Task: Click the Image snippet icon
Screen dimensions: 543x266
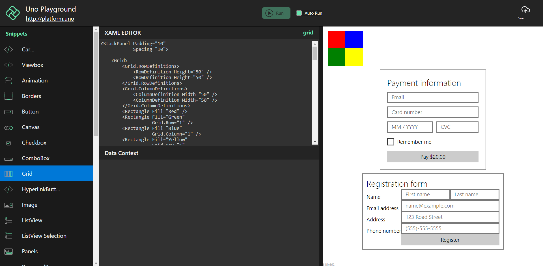Action: pyautogui.click(x=8, y=205)
